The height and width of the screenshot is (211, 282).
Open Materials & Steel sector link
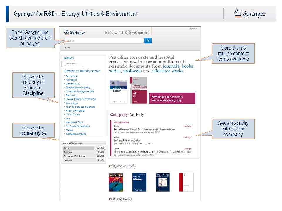[x=74, y=122]
